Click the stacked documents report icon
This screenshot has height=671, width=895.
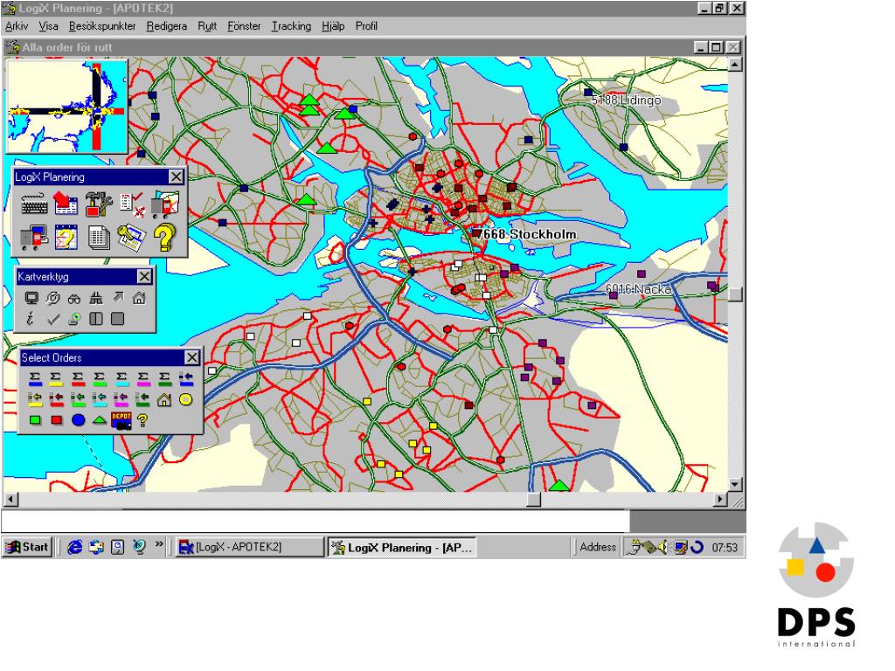tap(99, 238)
